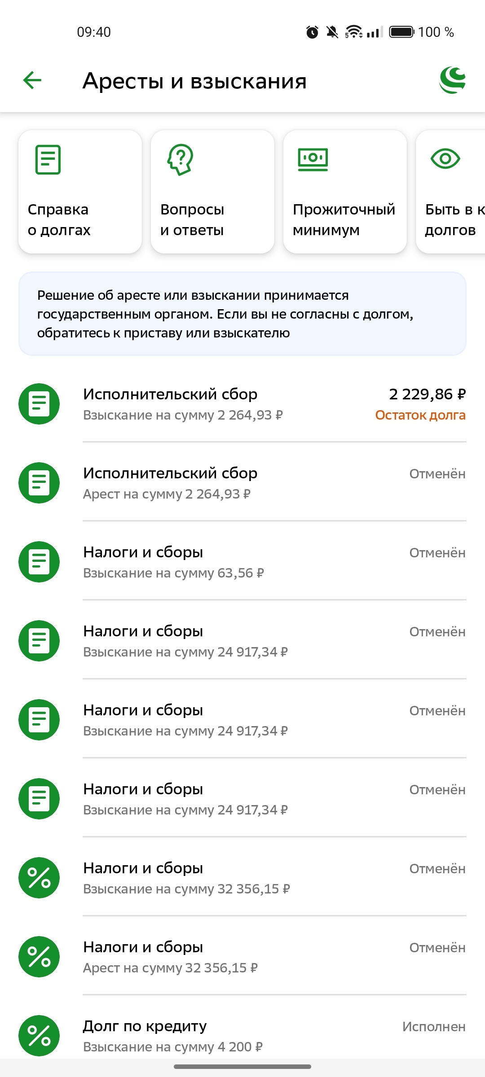Open the Долг по кредиту 4 200 ₽ entry

pos(242,1036)
